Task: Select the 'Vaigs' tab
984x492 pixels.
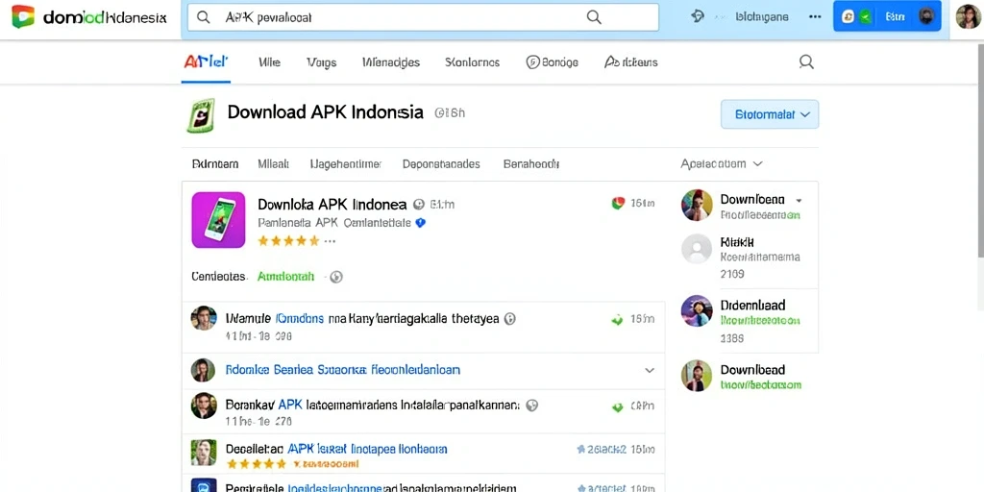Action: (321, 62)
